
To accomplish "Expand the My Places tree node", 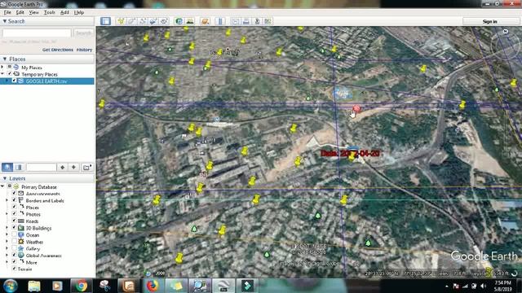I will tap(2, 67).
